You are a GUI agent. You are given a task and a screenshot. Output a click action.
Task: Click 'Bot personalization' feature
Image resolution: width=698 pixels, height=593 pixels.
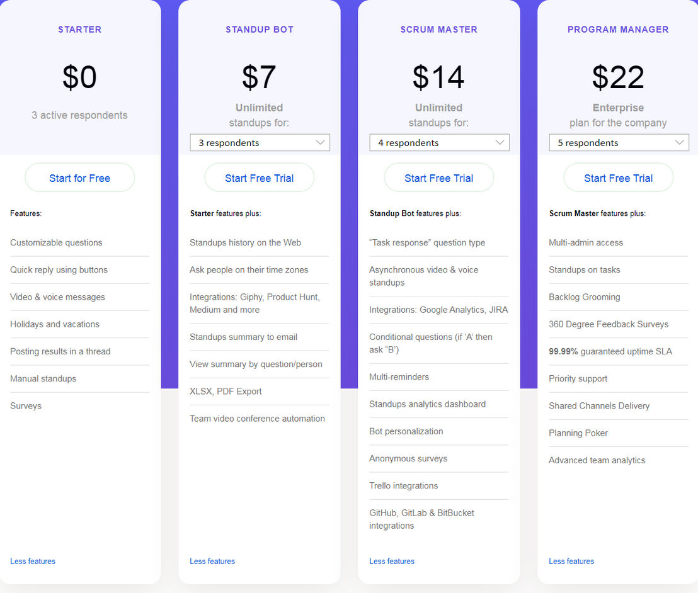pos(406,431)
